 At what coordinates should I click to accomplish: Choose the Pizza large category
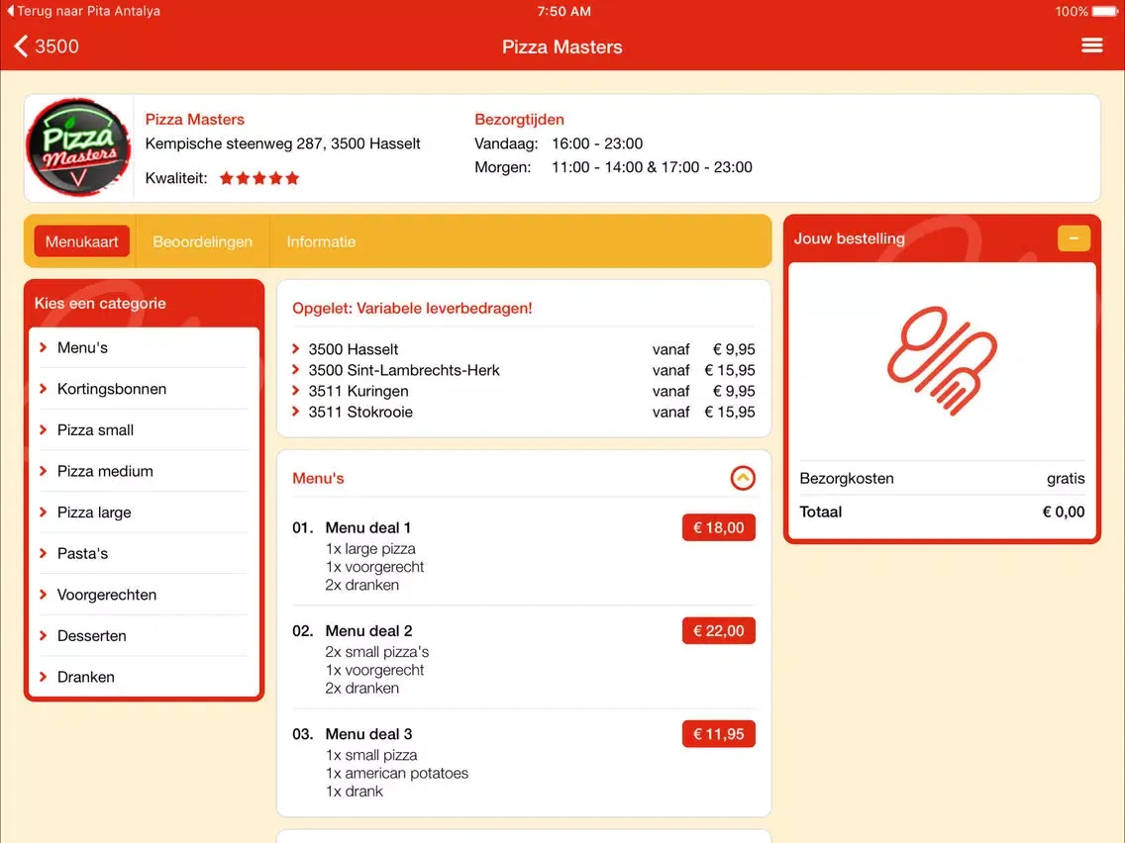144,512
